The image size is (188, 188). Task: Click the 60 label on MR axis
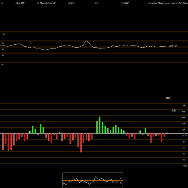tap(183, 118)
